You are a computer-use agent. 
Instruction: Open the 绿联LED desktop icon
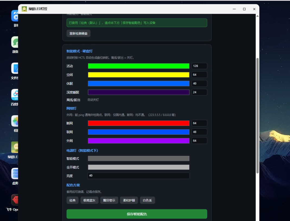click(15, 147)
